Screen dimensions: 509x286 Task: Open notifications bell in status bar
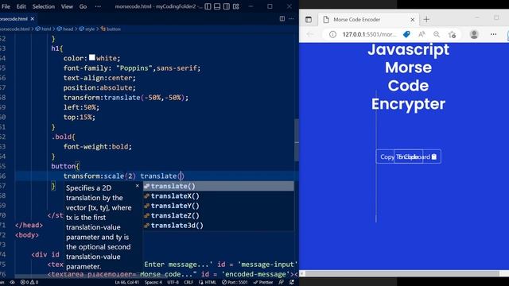(292, 282)
